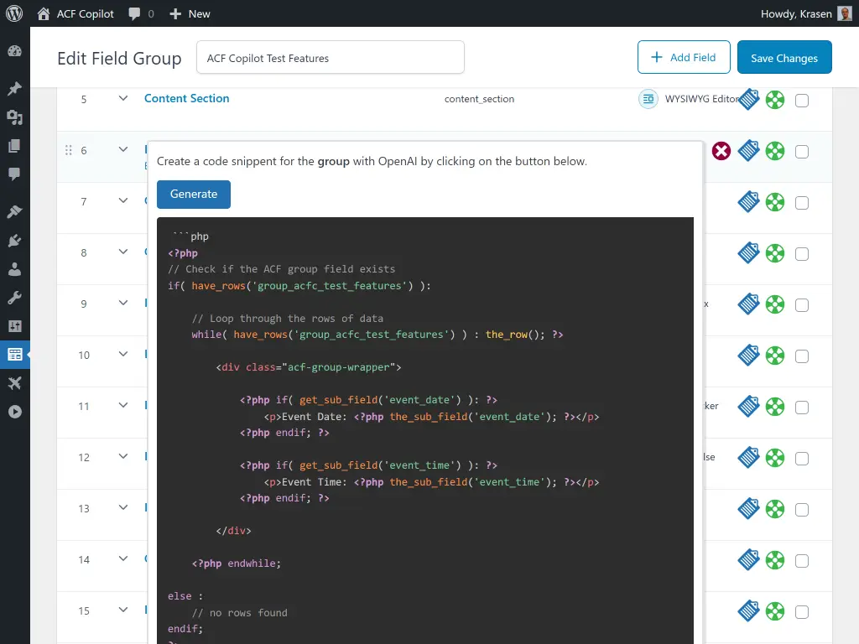Viewport: 859px width, 644px height.
Task: Click the blue snippet tag icon on Content Section row
Action: tap(748, 99)
